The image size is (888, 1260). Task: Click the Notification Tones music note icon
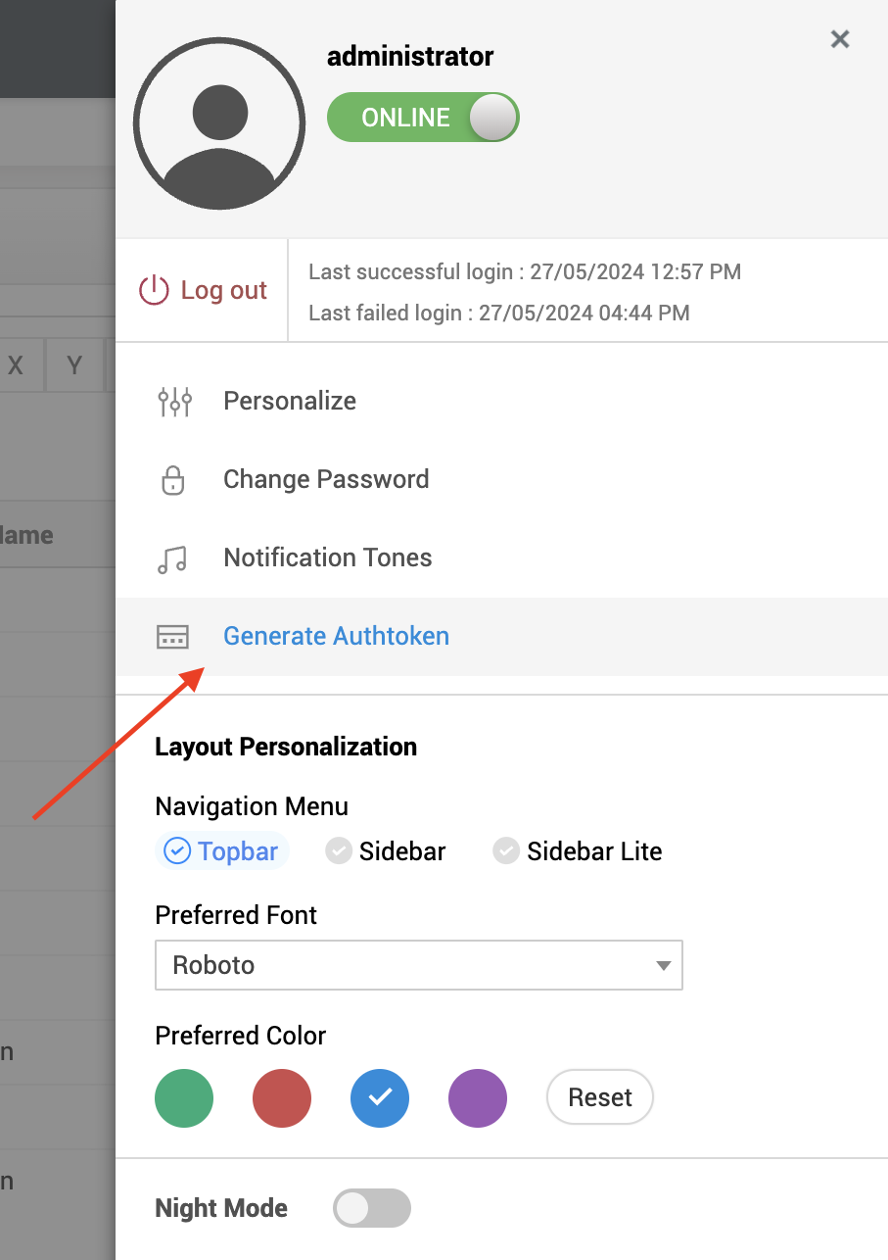[172, 558]
